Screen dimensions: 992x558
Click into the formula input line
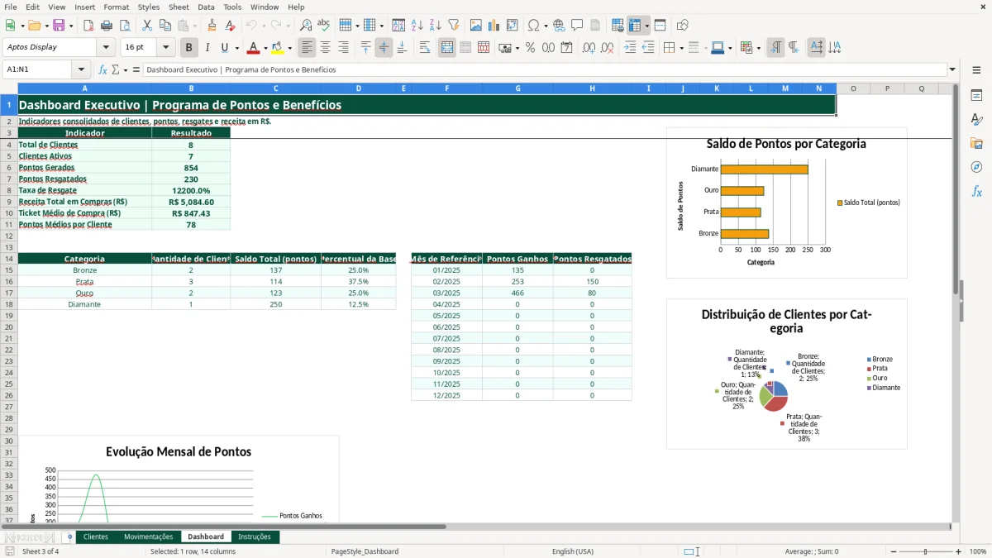coord(544,70)
